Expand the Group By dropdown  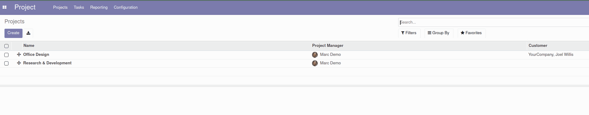coord(439,33)
